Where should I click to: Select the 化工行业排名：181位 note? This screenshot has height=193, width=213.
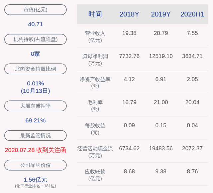click(x=36, y=186)
